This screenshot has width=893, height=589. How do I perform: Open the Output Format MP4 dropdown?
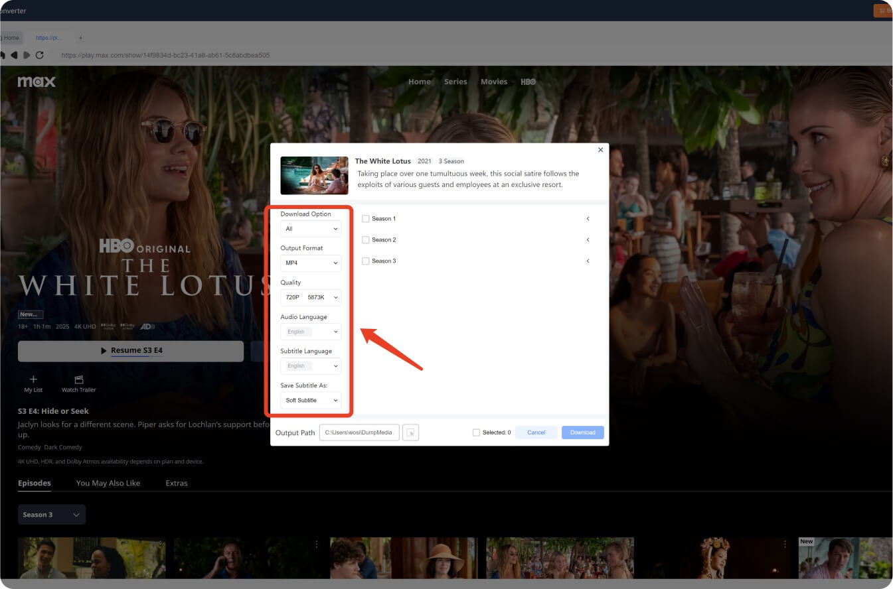click(311, 263)
